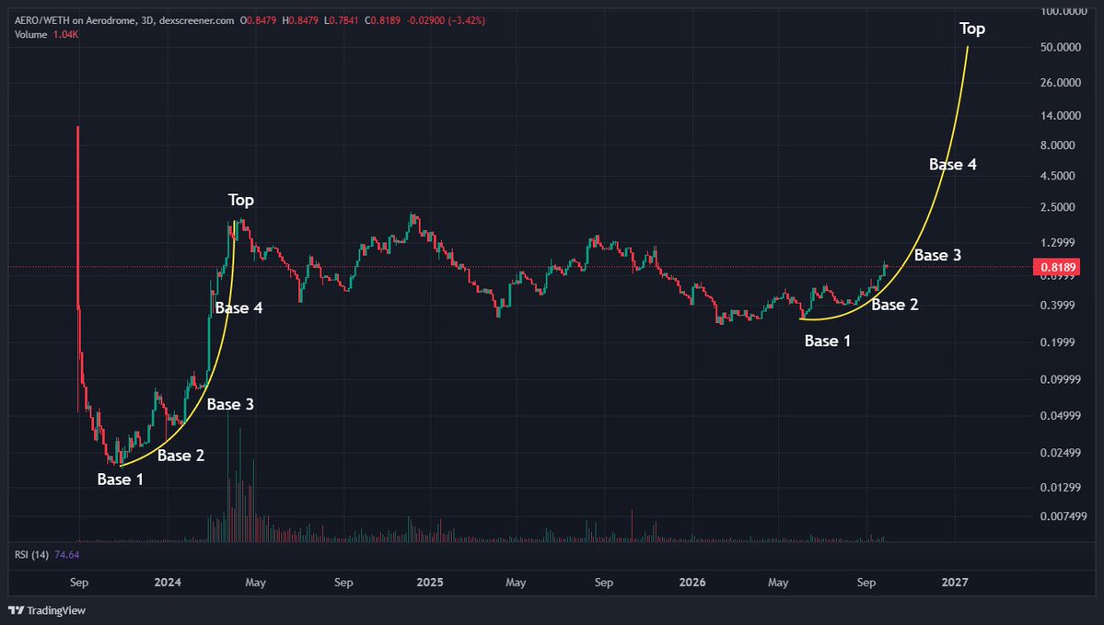Click the 2025 label on time axis
Viewport: 1104px width, 625px height.
pyautogui.click(x=429, y=582)
